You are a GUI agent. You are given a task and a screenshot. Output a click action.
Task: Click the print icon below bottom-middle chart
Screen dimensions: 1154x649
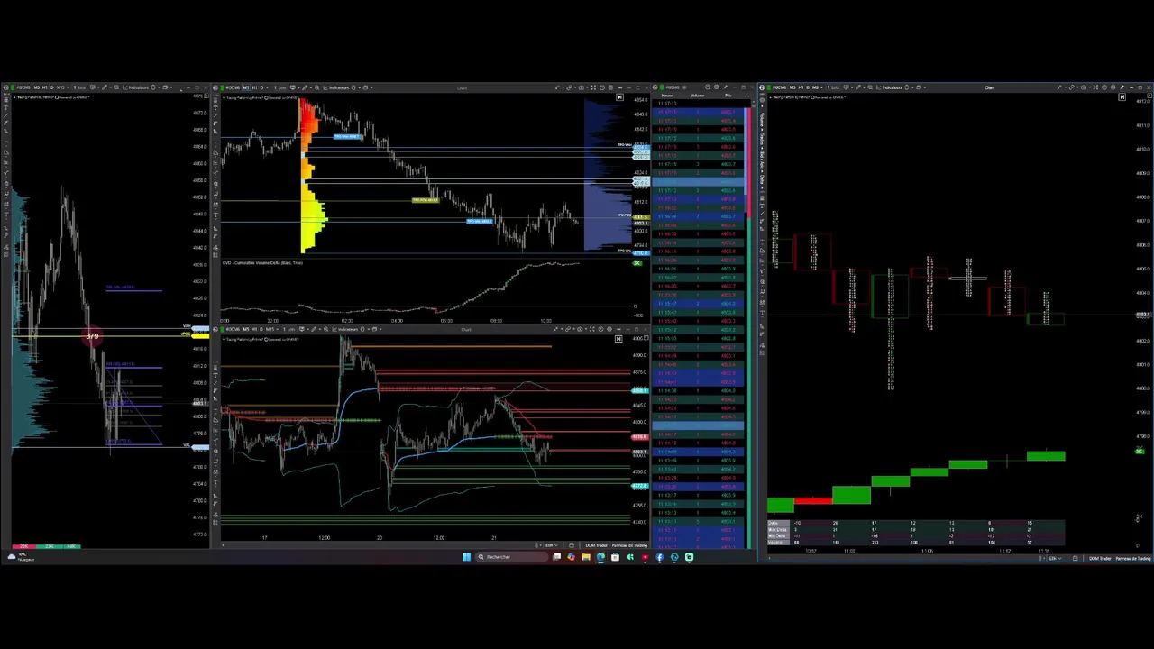click(x=572, y=545)
